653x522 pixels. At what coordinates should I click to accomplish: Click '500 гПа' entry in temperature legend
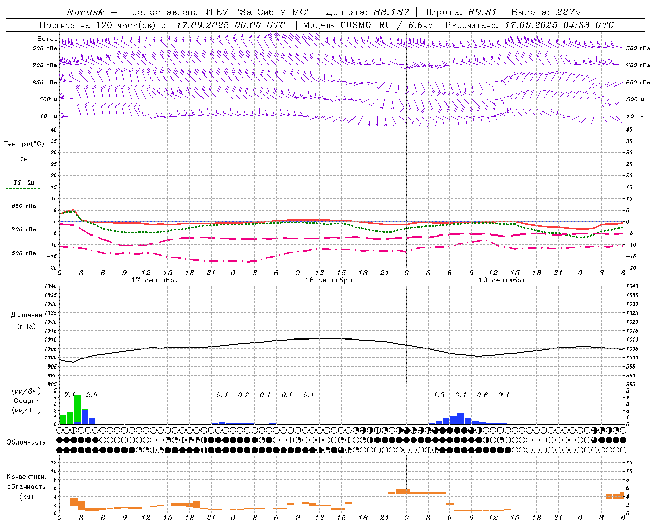pyautogui.click(x=24, y=253)
